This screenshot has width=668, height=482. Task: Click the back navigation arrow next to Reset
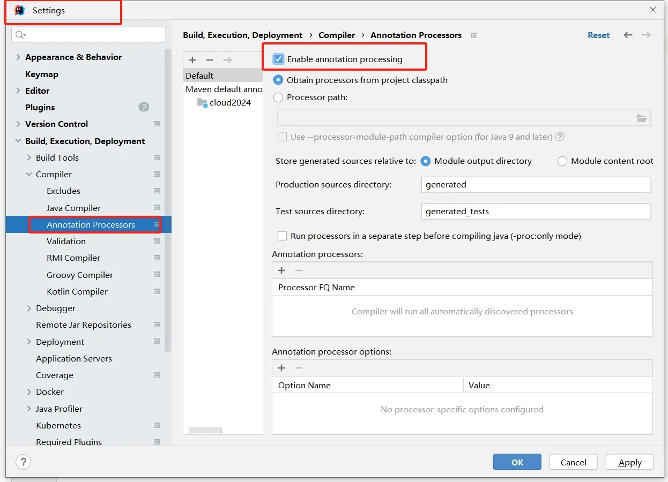click(627, 35)
